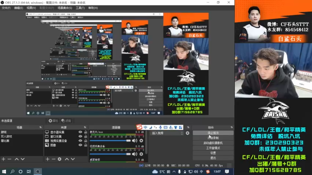312x175 pixels.
Task: Toggle visibility of 窗口采集 source
Action: pos(80,136)
